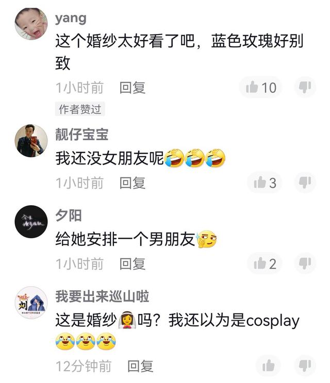
Task: Open username yang
Action: point(71,19)
